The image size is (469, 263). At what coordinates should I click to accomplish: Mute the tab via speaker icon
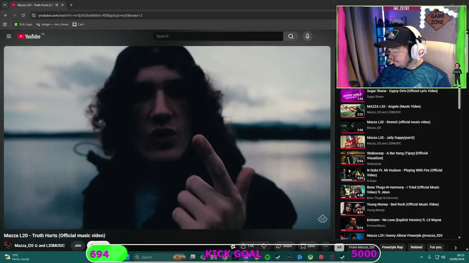click(56, 5)
